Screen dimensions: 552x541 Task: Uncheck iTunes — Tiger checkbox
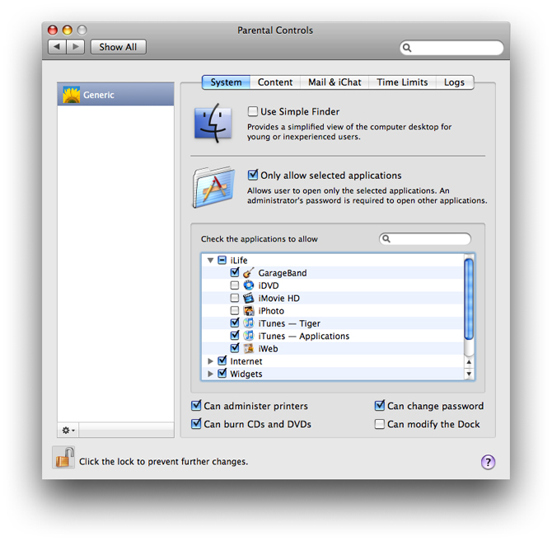click(235, 322)
